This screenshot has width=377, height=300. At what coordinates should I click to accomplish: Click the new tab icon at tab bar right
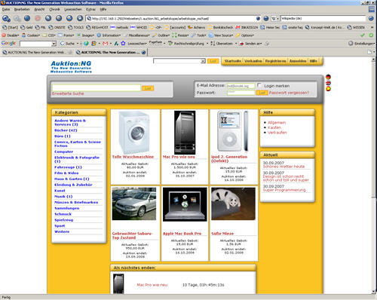(369, 52)
